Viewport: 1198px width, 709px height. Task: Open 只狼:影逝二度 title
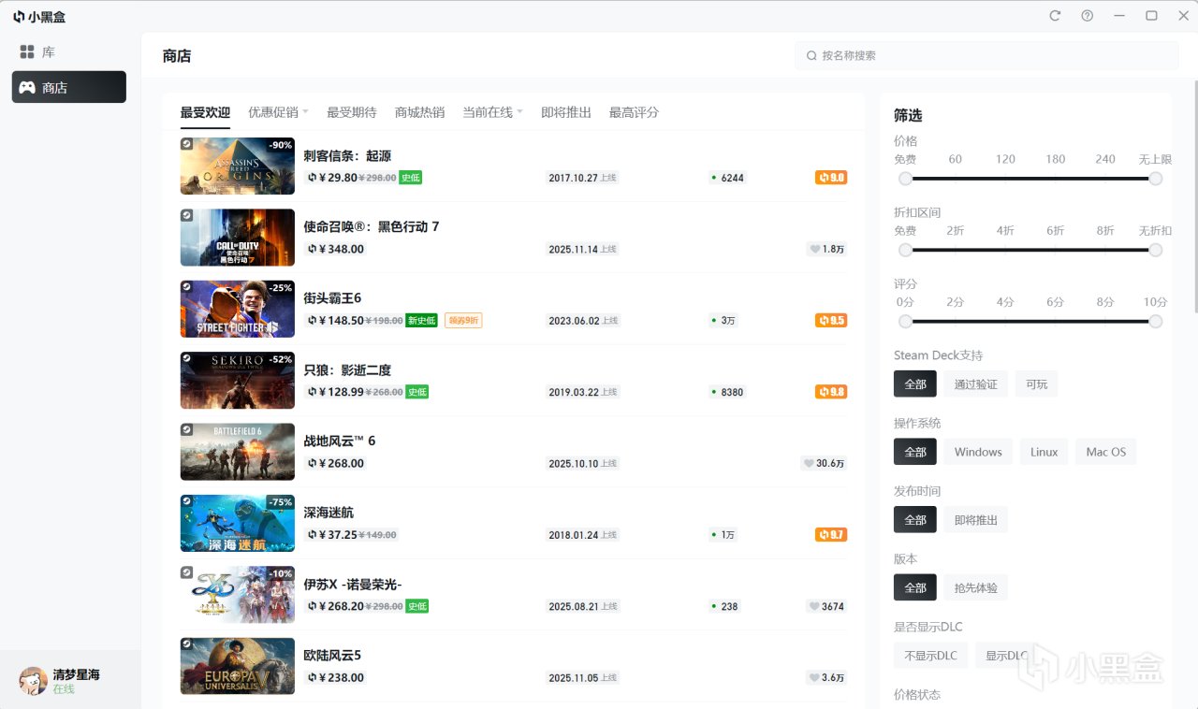(347, 369)
